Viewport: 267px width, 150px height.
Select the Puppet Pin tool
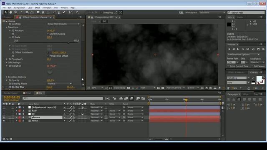pyautogui.click(x=77, y=12)
